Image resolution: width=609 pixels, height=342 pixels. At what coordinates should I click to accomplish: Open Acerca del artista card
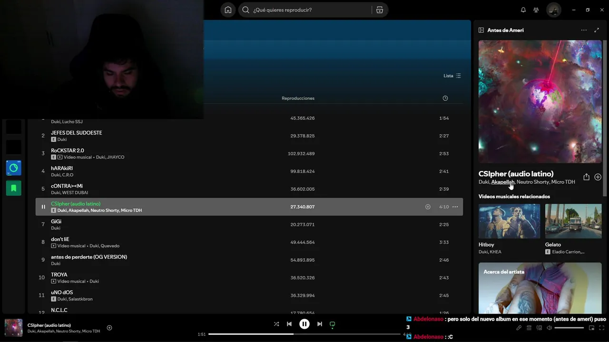540,288
